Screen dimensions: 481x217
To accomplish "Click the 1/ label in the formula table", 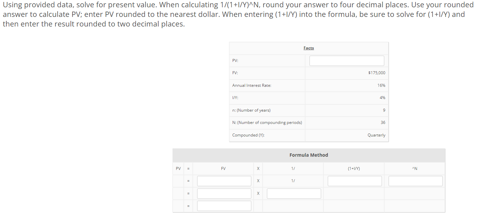I will 293,181.
